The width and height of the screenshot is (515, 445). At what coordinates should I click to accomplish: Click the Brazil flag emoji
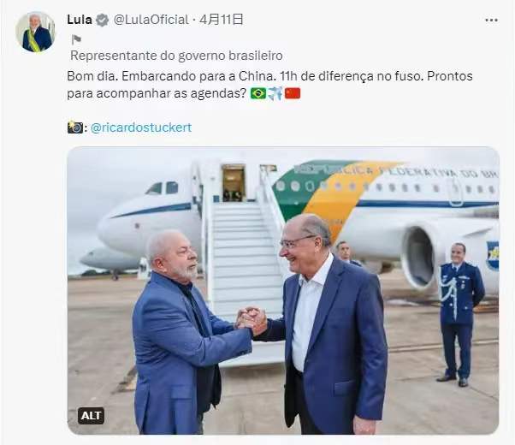258,93
